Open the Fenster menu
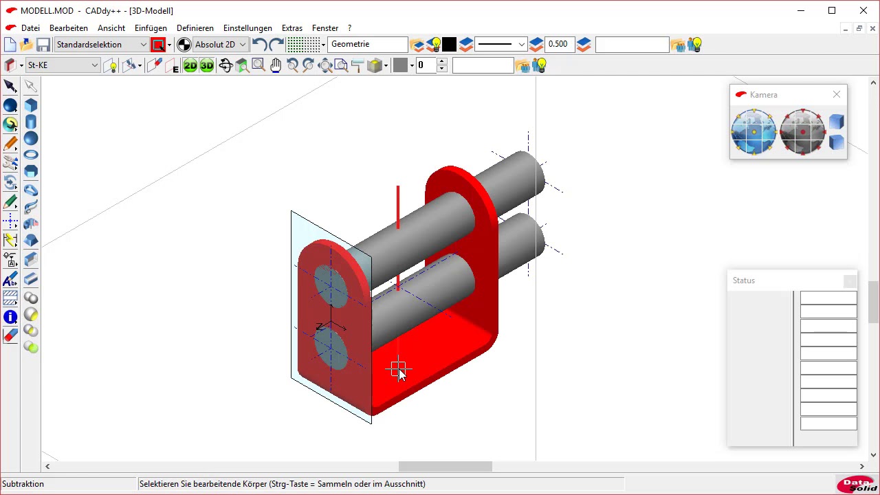 click(x=325, y=28)
